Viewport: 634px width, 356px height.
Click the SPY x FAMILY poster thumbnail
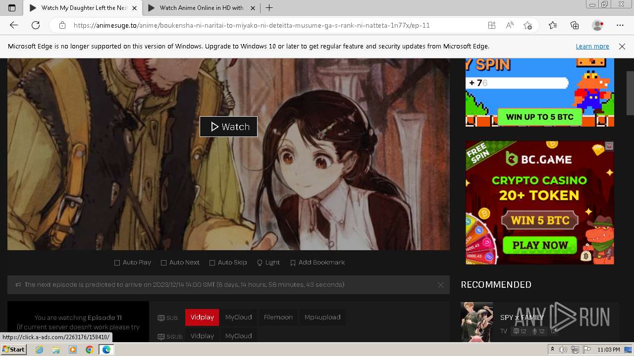[x=476, y=322]
